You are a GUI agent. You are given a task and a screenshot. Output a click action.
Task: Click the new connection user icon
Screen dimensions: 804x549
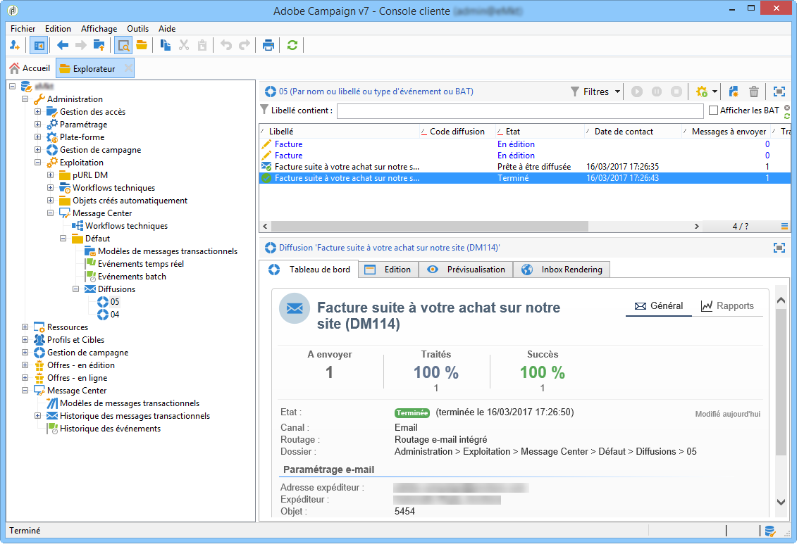click(x=15, y=46)
